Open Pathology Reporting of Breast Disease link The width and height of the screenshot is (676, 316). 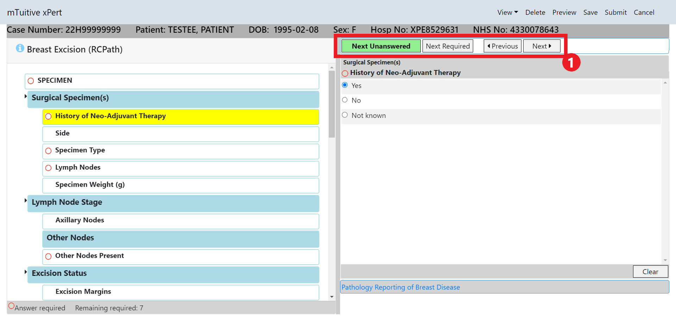tap(401, 287)
